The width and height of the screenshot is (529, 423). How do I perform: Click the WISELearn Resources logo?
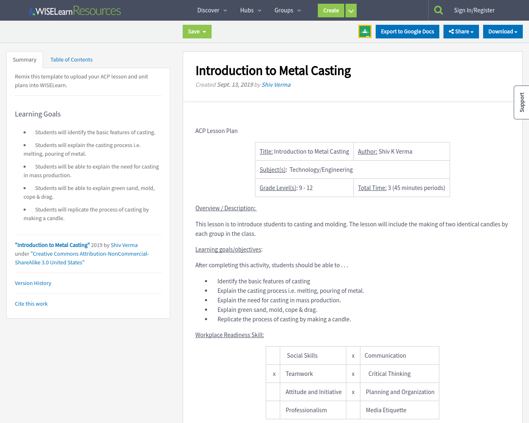(x=74, y=10)
